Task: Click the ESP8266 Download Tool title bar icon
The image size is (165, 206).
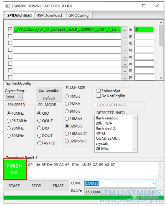Action: (8, 6)
